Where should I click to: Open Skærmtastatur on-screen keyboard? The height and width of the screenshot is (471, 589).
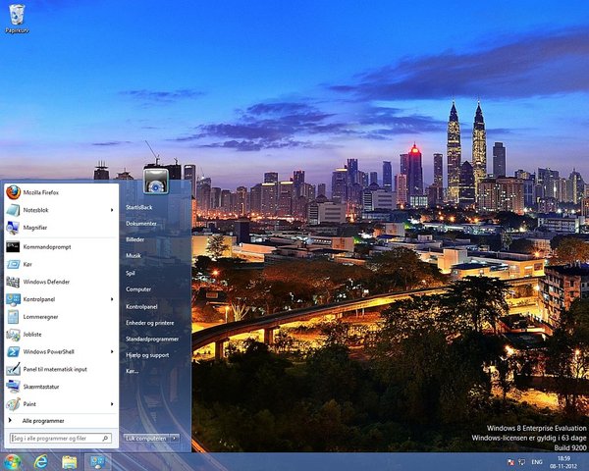[42, 387]
